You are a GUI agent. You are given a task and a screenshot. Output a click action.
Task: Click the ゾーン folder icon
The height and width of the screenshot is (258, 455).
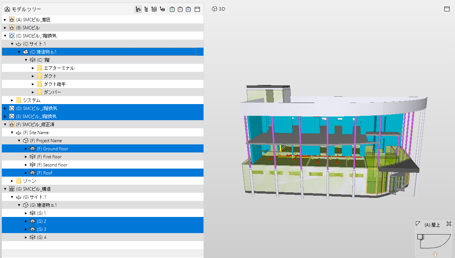click(x=19, y=181)
